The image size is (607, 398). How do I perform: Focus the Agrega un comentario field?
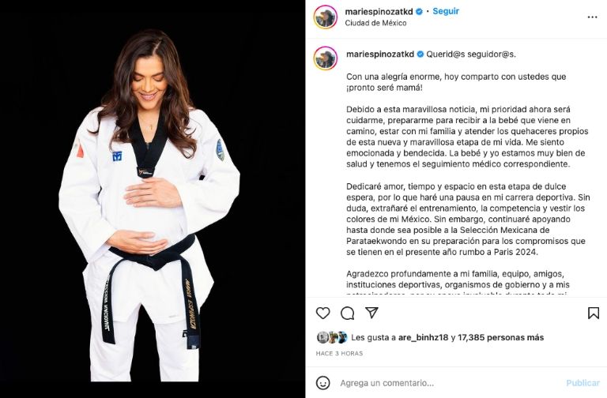(x=449, y=383)
